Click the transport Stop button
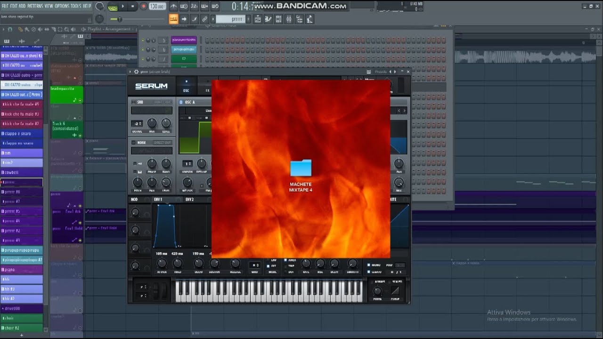603x339 pixels. [x=133, y=7]
